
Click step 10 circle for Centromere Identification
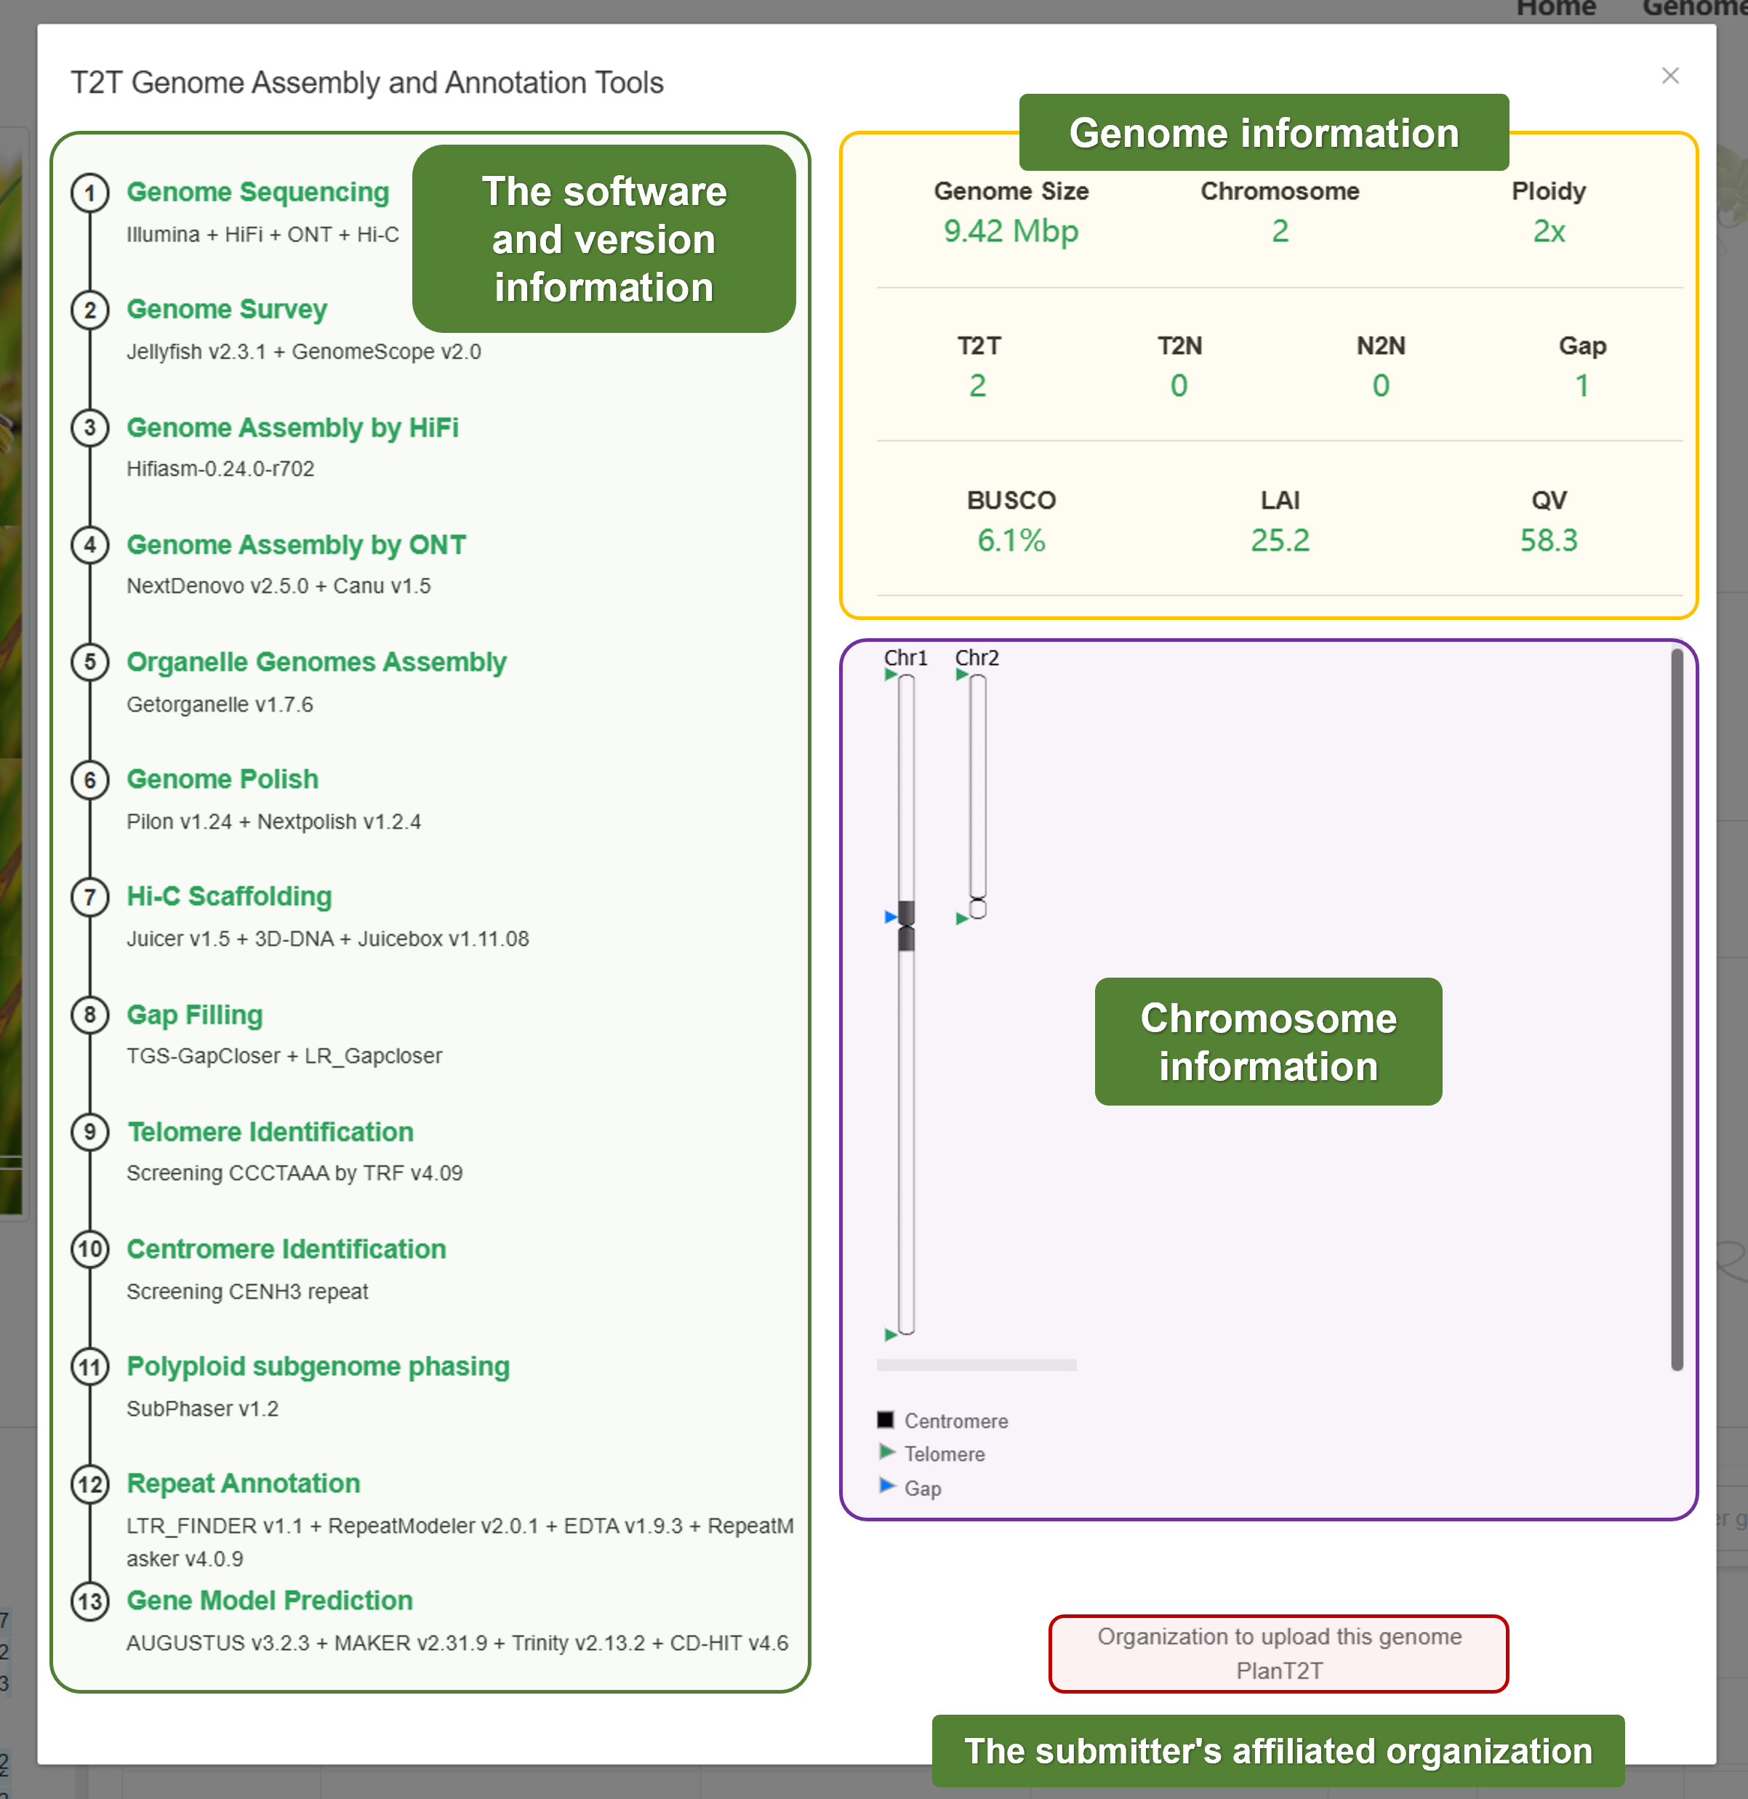click(x=90, y=1249)
